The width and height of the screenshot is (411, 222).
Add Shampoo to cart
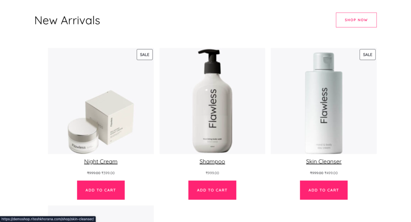[x=212, y=190]
